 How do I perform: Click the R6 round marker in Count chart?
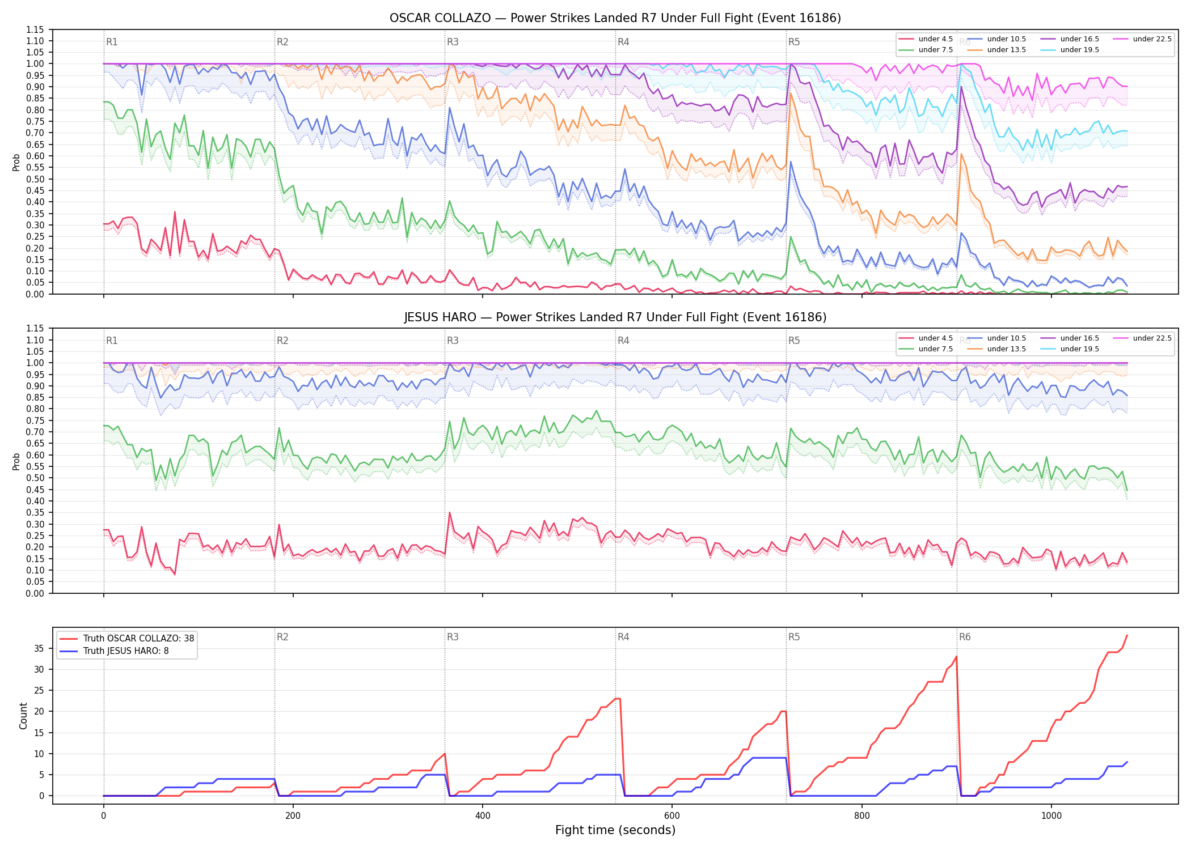[x=965, y=637]
